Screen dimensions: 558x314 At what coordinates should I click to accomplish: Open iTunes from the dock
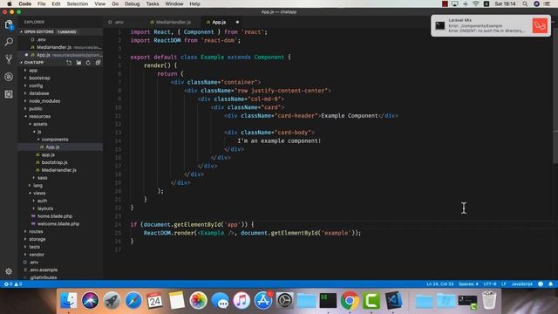click(x=242, y=300)
